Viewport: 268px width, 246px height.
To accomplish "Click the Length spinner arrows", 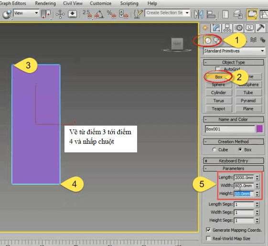I will (257, 178).
